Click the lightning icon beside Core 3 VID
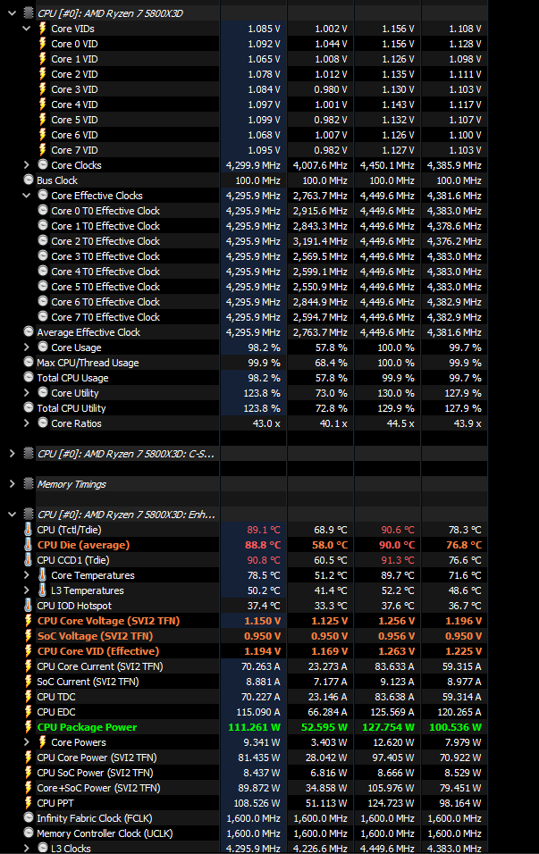 tap(43, 88)
